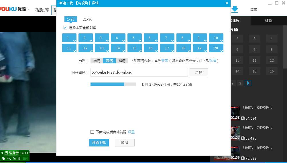Play episode 8 in side panel
The width and height of the screenshot is (287, 163).
pos(272,49)
